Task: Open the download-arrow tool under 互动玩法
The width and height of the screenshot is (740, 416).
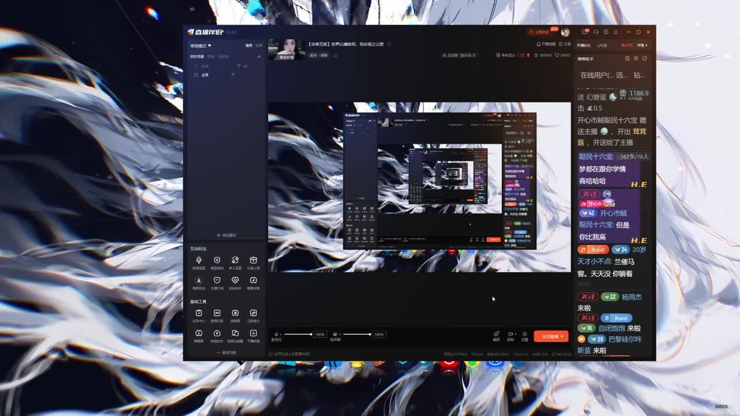Action: (x=199, y=283)
